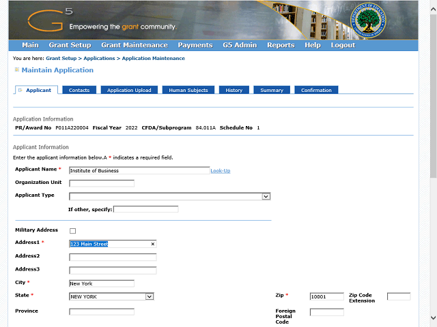Viewport: 437px width, 327px height.
Task: Click the Address3 input field
Action: tap(113, 270)
